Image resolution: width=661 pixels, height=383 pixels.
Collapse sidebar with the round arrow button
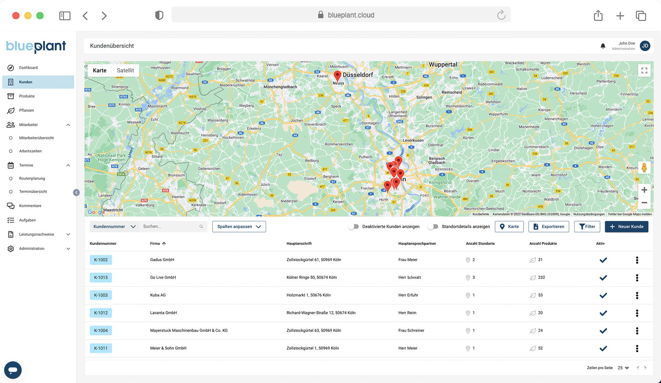pos(76,193)
